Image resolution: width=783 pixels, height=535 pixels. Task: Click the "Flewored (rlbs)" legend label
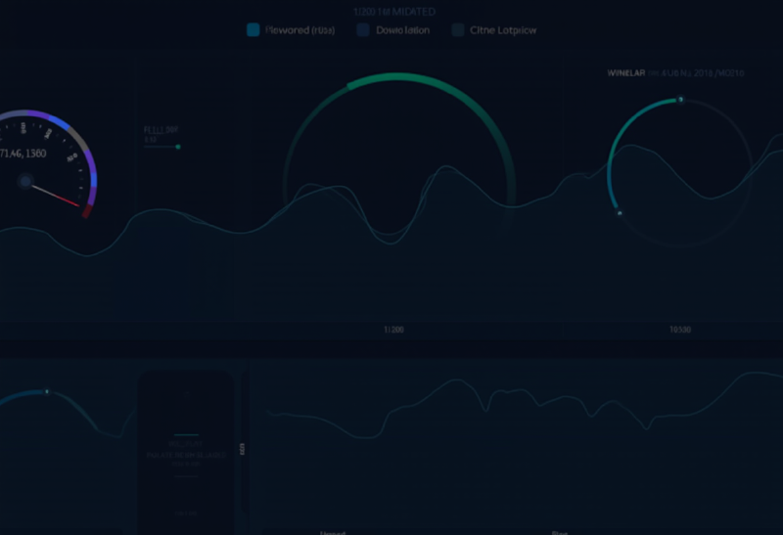pos(300,30)
